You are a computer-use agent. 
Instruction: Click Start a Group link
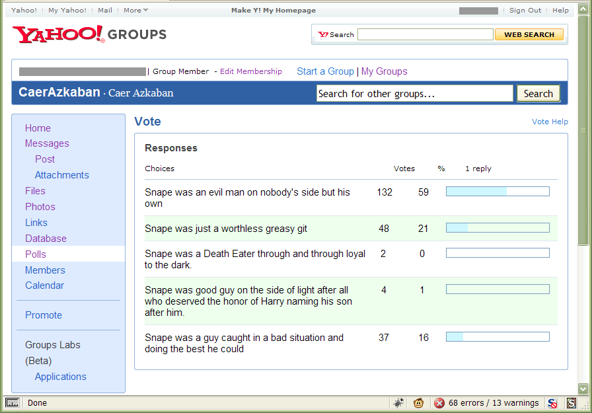tap(325, 71)
